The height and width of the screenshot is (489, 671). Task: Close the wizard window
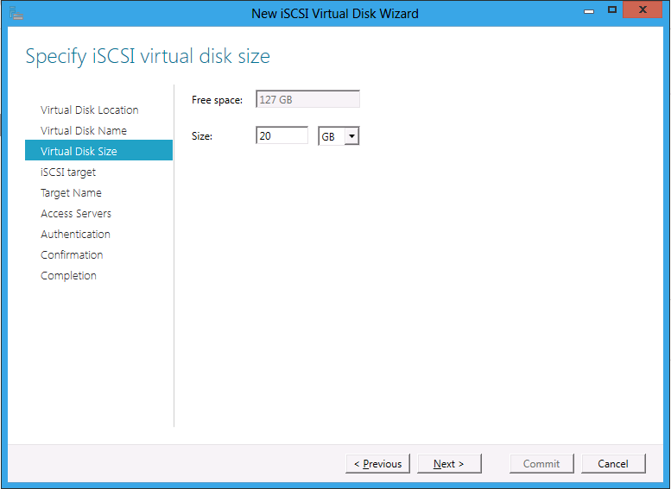(643, 9)
